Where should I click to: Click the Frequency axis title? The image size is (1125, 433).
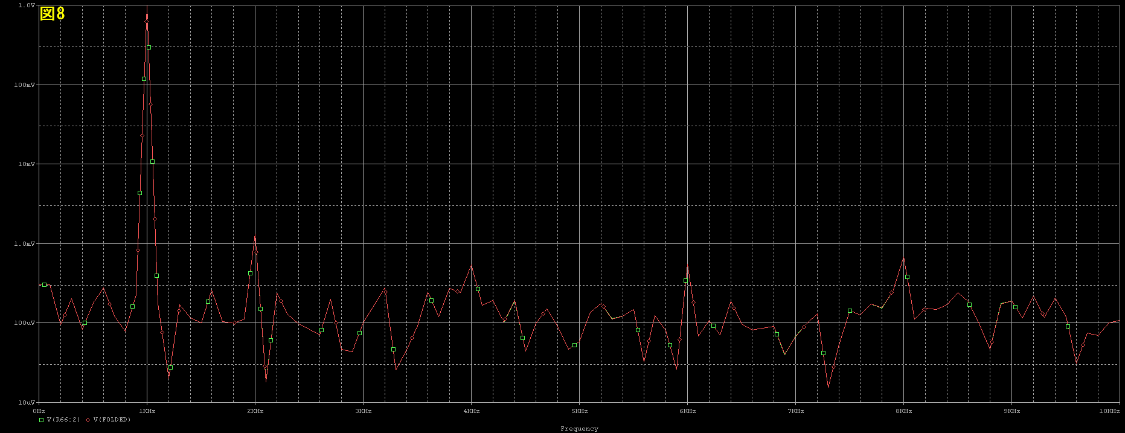click(579, 429)
